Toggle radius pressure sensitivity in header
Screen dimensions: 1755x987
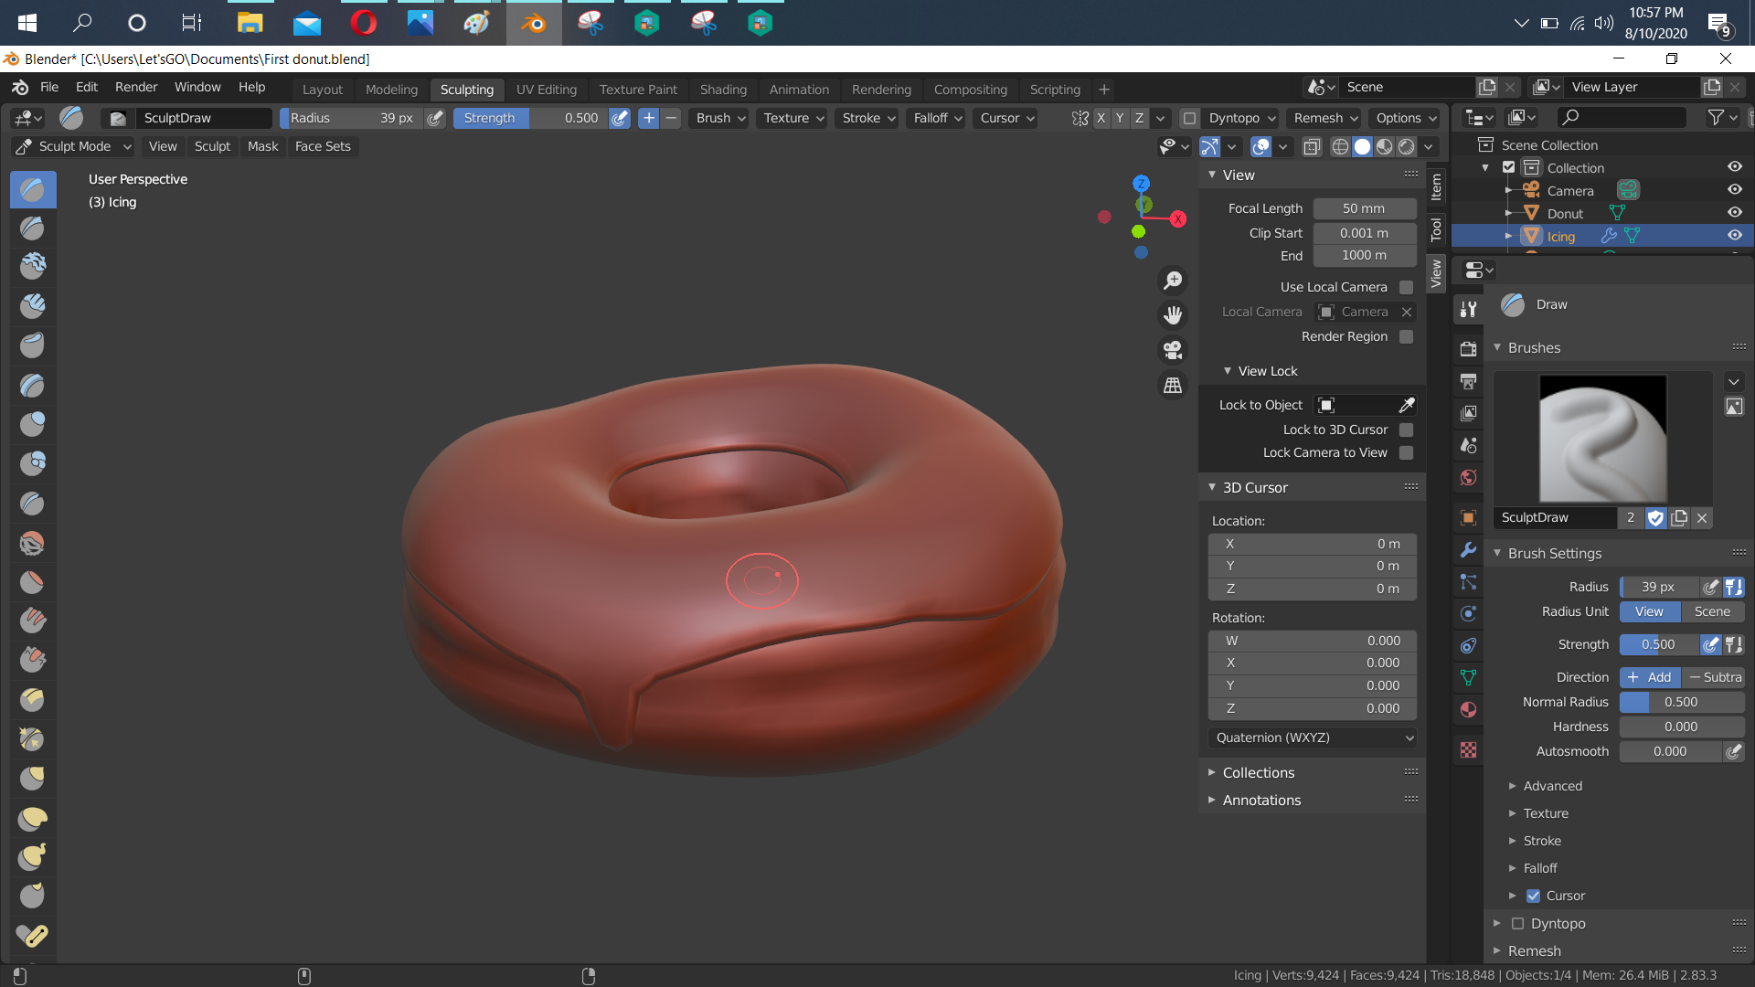(x=436, y=118)
